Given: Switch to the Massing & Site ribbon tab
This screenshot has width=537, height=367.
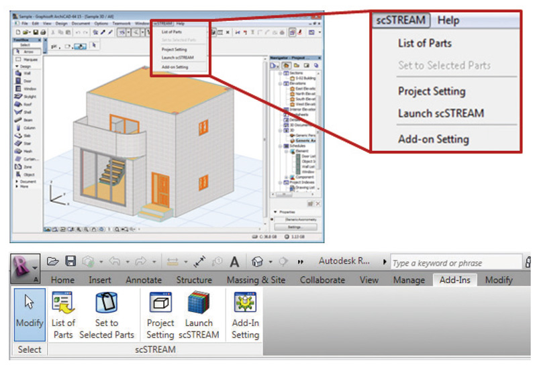Looking at the screenshot, I should (x=256, y=280).
